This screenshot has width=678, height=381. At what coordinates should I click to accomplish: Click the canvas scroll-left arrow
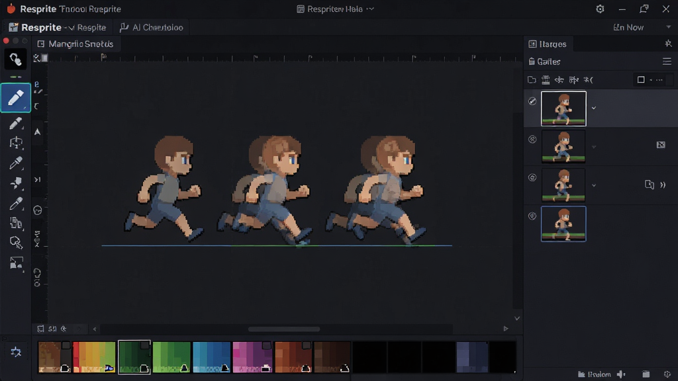pos(95,329)
